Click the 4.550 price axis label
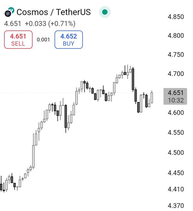Screen dimensions: 193x211 point(176,132)
